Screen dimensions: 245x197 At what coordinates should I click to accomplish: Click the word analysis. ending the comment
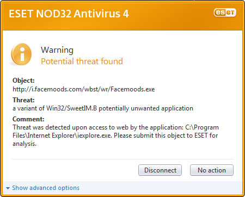pos(24,144)
